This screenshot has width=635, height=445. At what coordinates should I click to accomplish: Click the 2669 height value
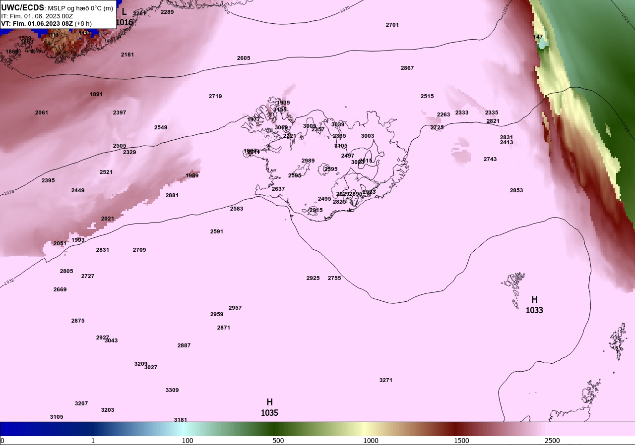click(60, 289)
